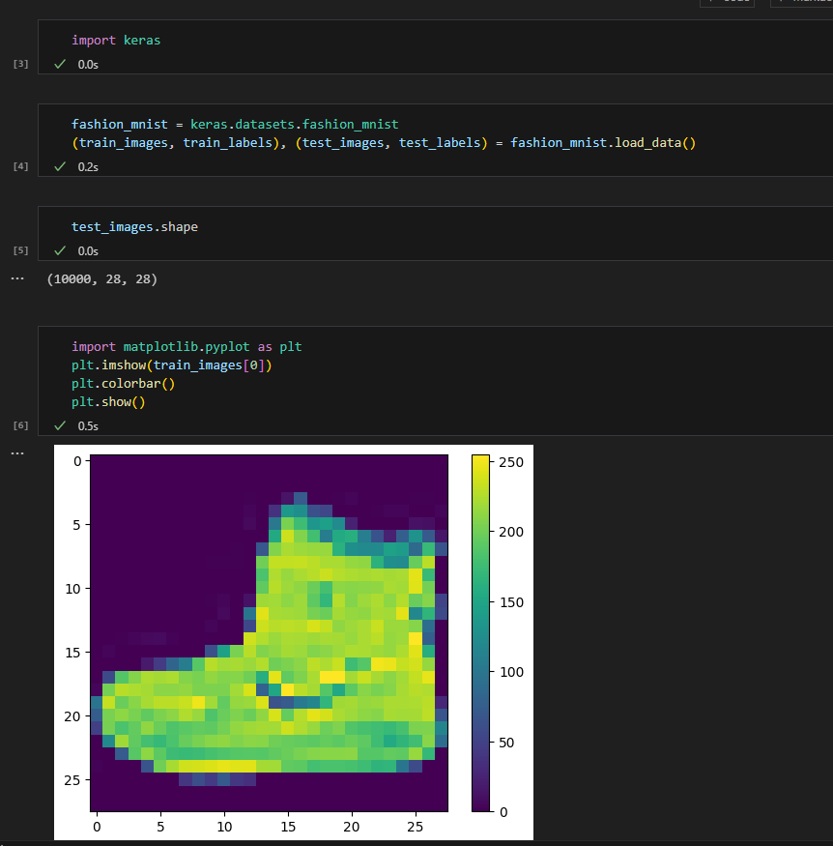Click the colorbar tick label 250

pyautogui.click(x=511, y=462)
